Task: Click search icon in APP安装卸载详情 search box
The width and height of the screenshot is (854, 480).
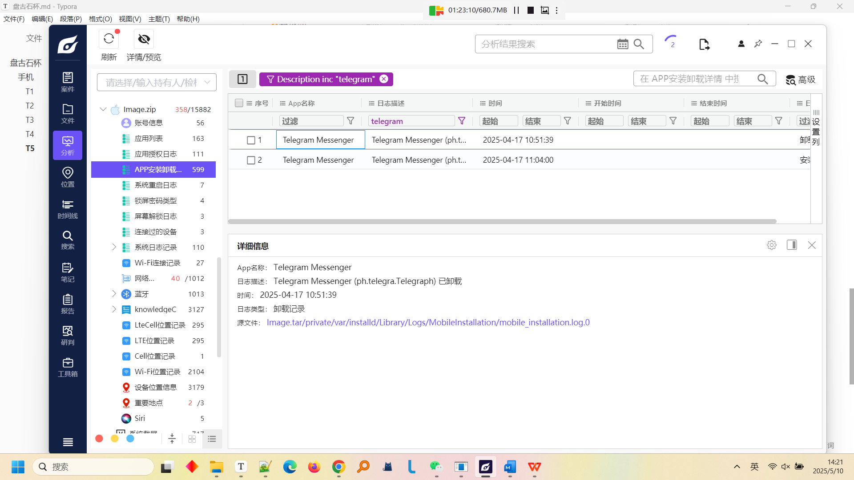Action: click(x=762, y=79)
